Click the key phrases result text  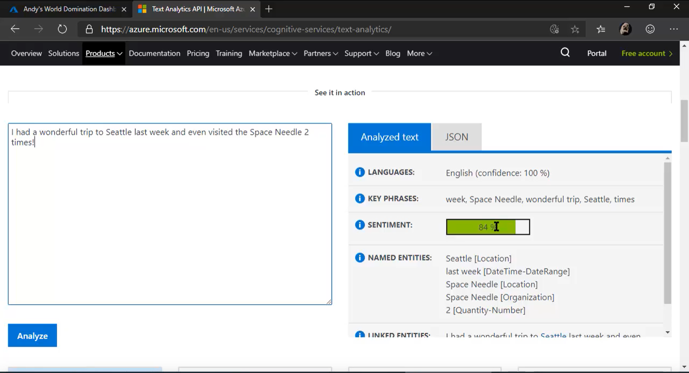(540, 199)
